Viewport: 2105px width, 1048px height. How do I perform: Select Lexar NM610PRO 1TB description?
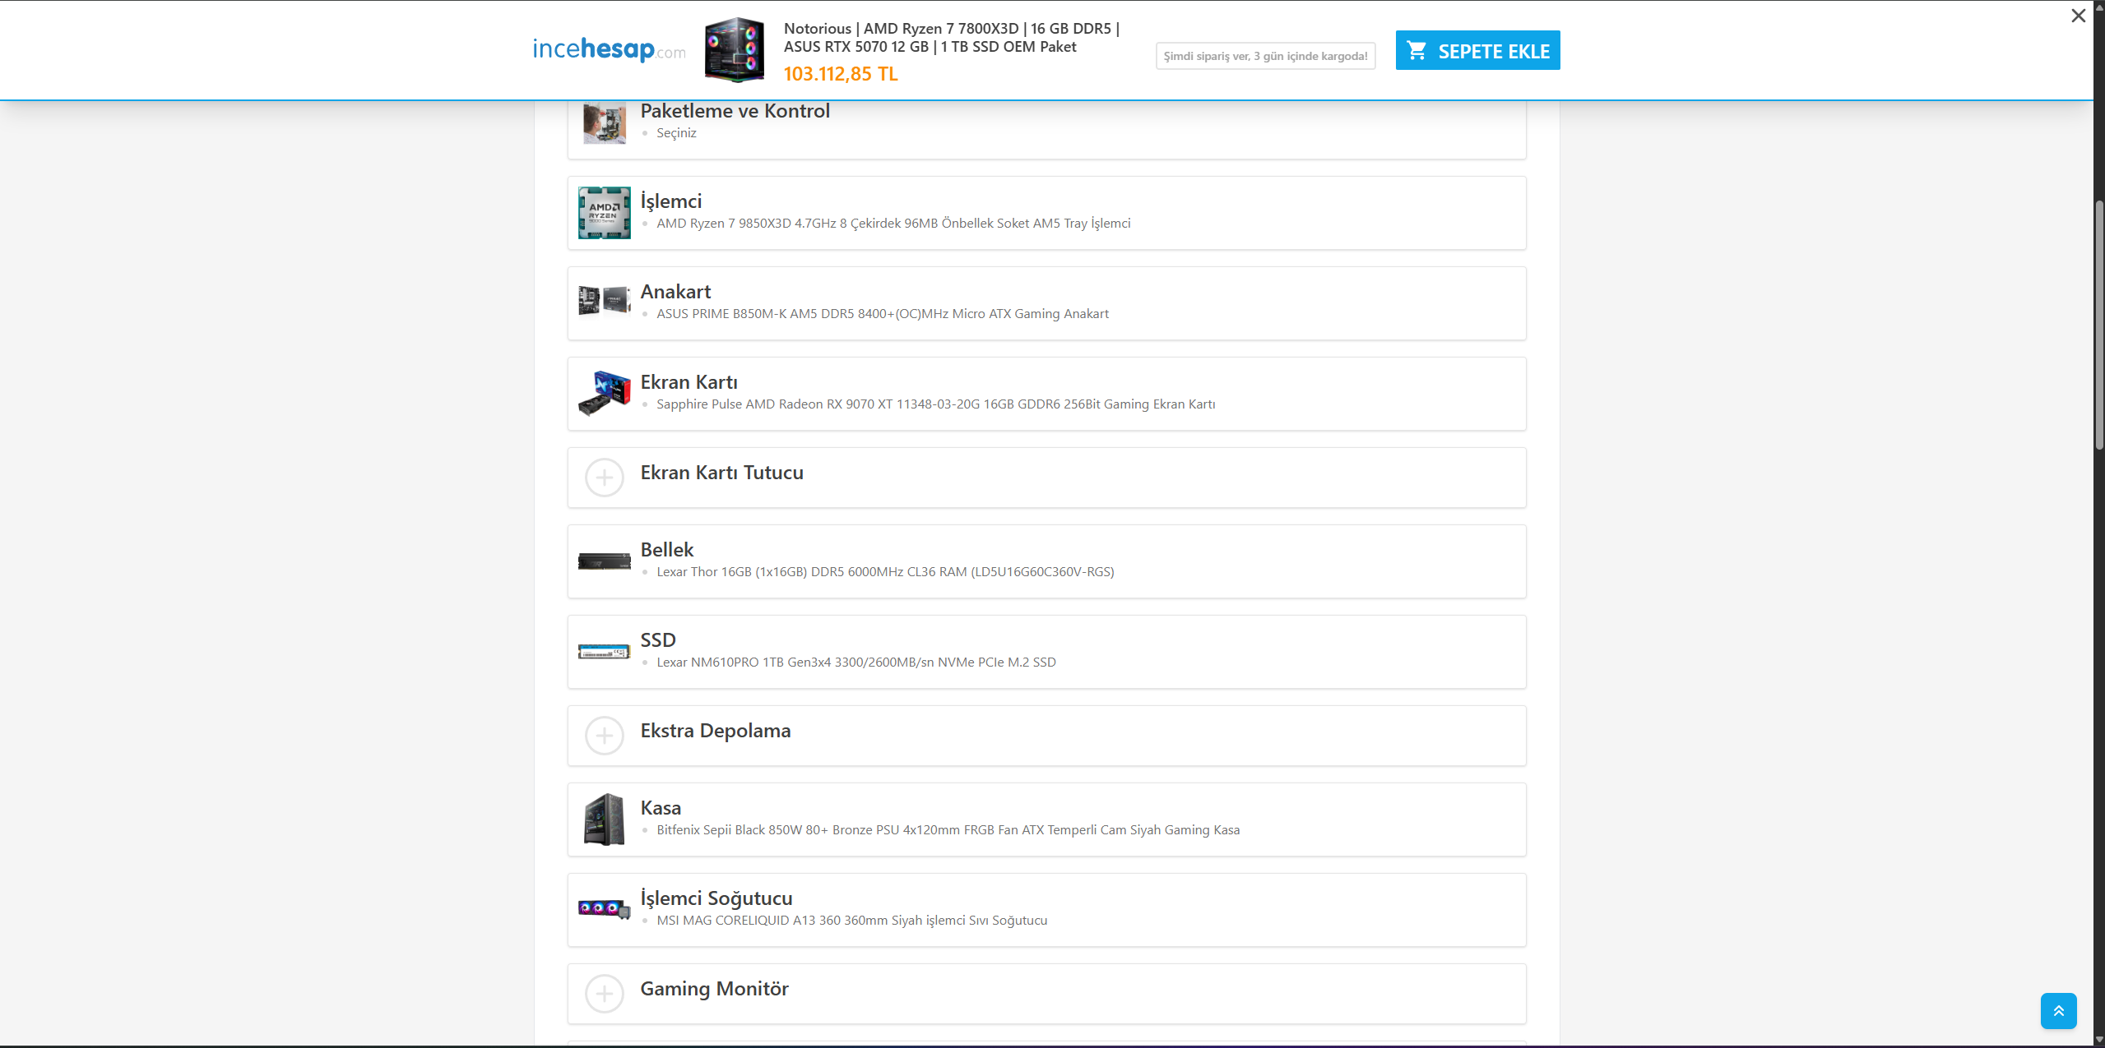coord(856,663)
